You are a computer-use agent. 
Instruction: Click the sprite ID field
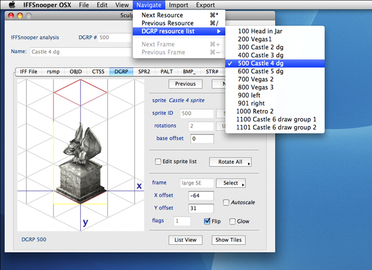(197, 114)
